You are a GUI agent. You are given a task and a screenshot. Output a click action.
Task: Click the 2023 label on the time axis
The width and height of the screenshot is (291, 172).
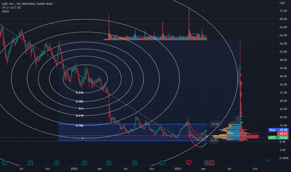pos(178,169)
